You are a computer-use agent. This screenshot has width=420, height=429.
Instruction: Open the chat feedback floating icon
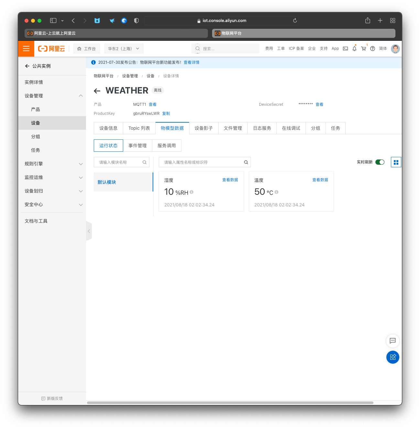click(393, 341)
